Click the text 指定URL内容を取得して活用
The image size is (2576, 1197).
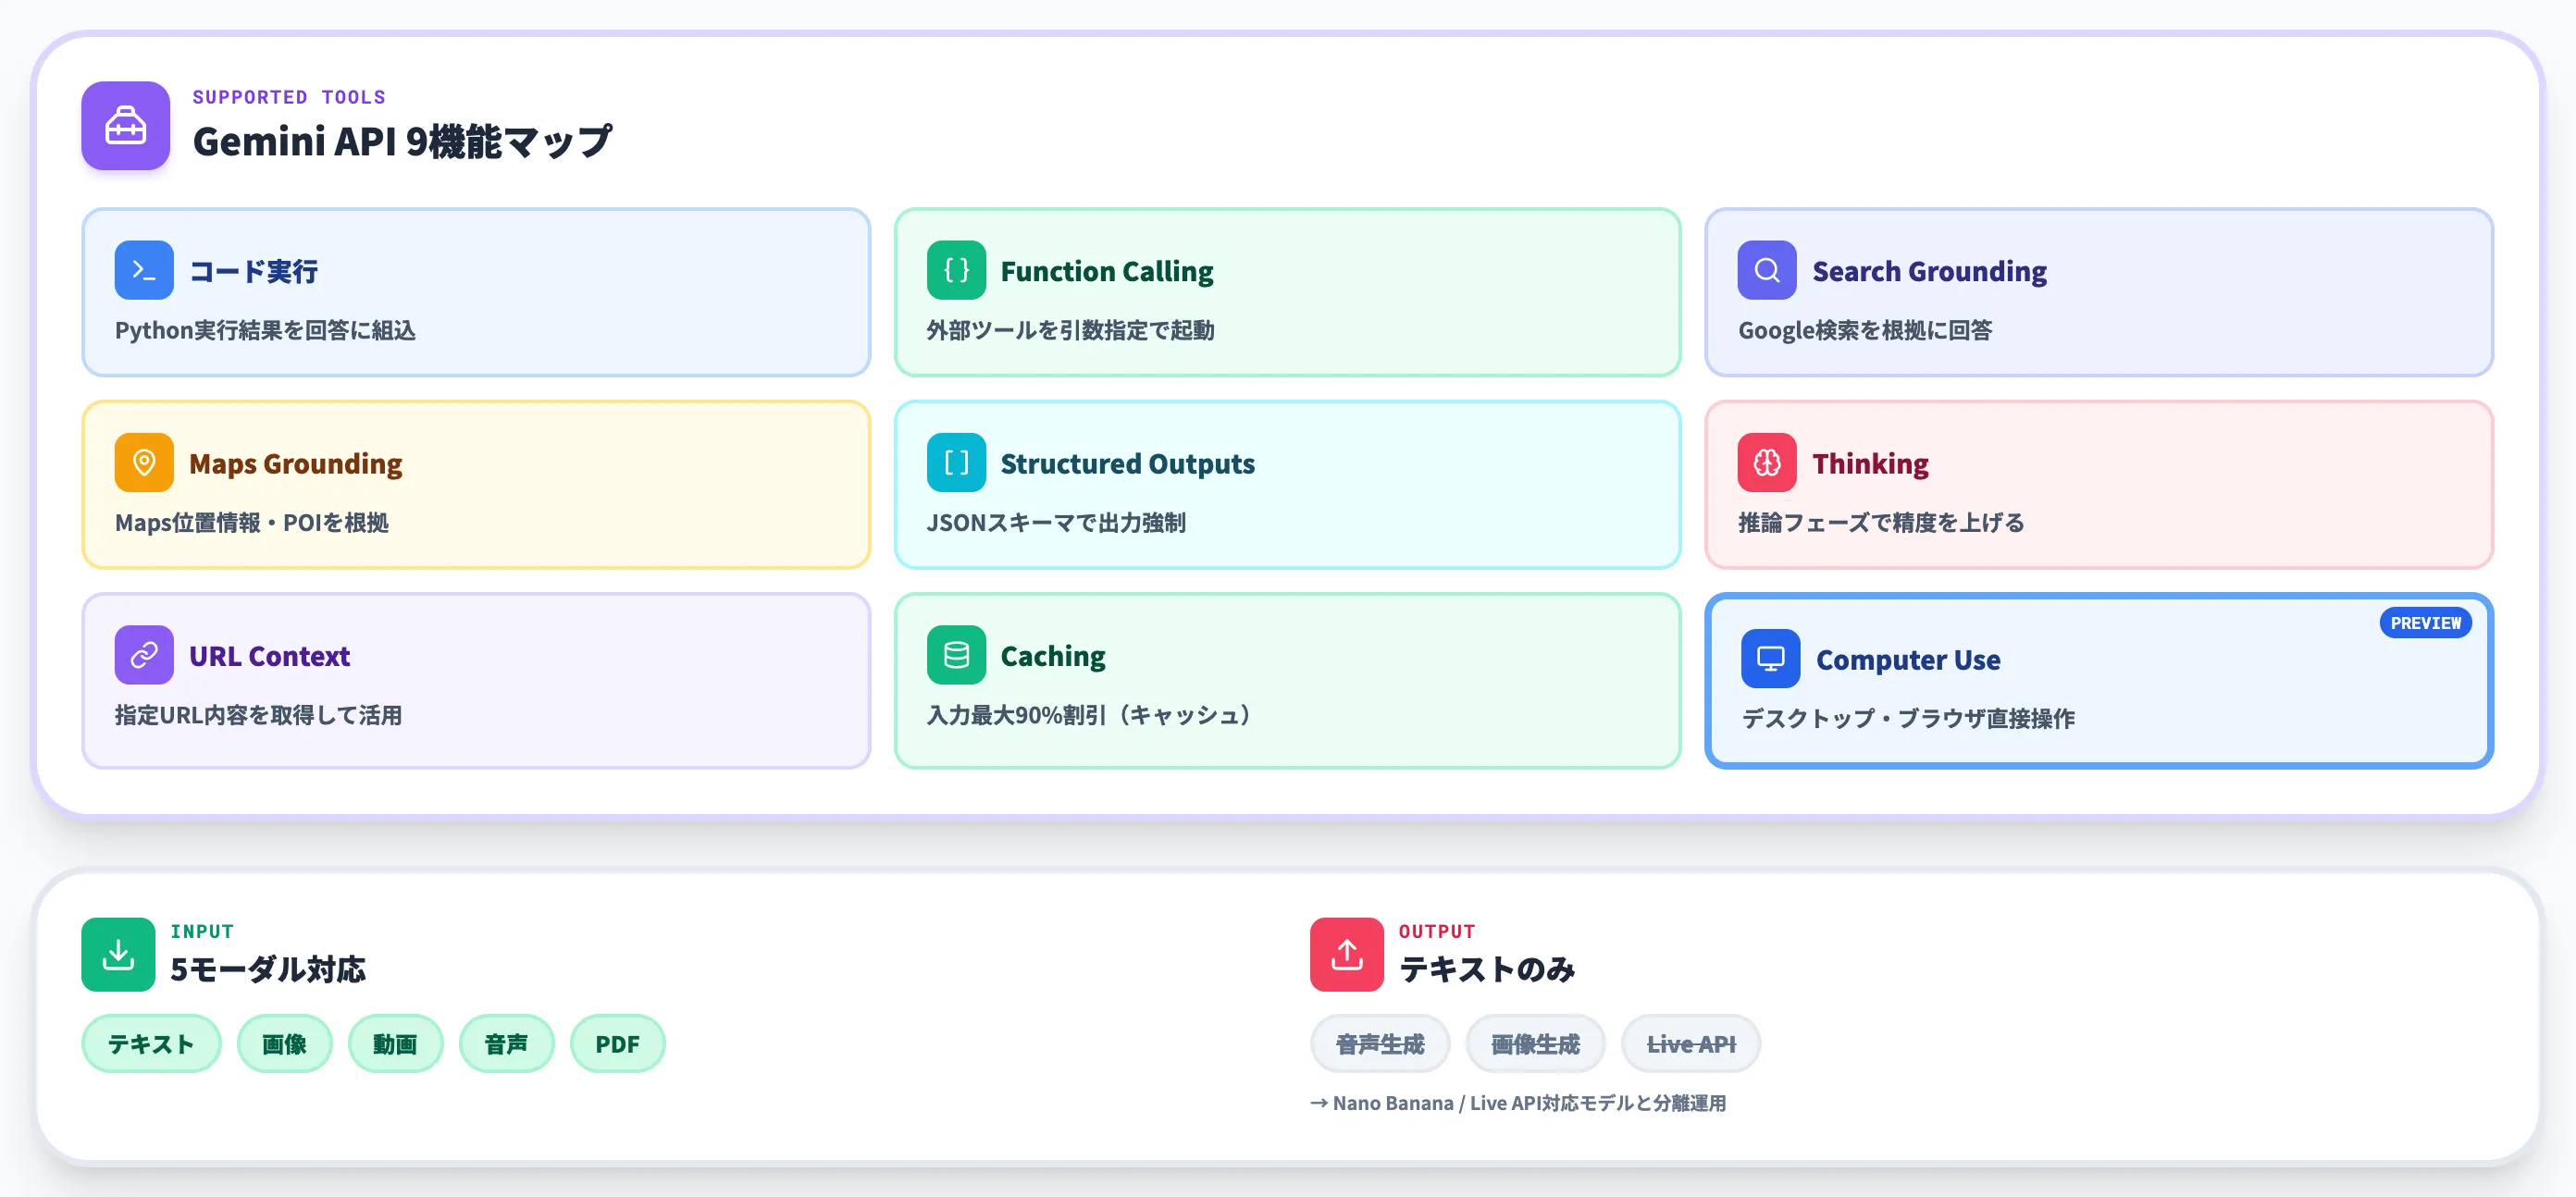point(258,715)
